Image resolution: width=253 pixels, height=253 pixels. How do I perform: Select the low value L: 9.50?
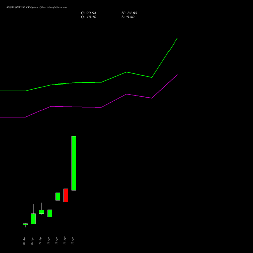(128, 17)
